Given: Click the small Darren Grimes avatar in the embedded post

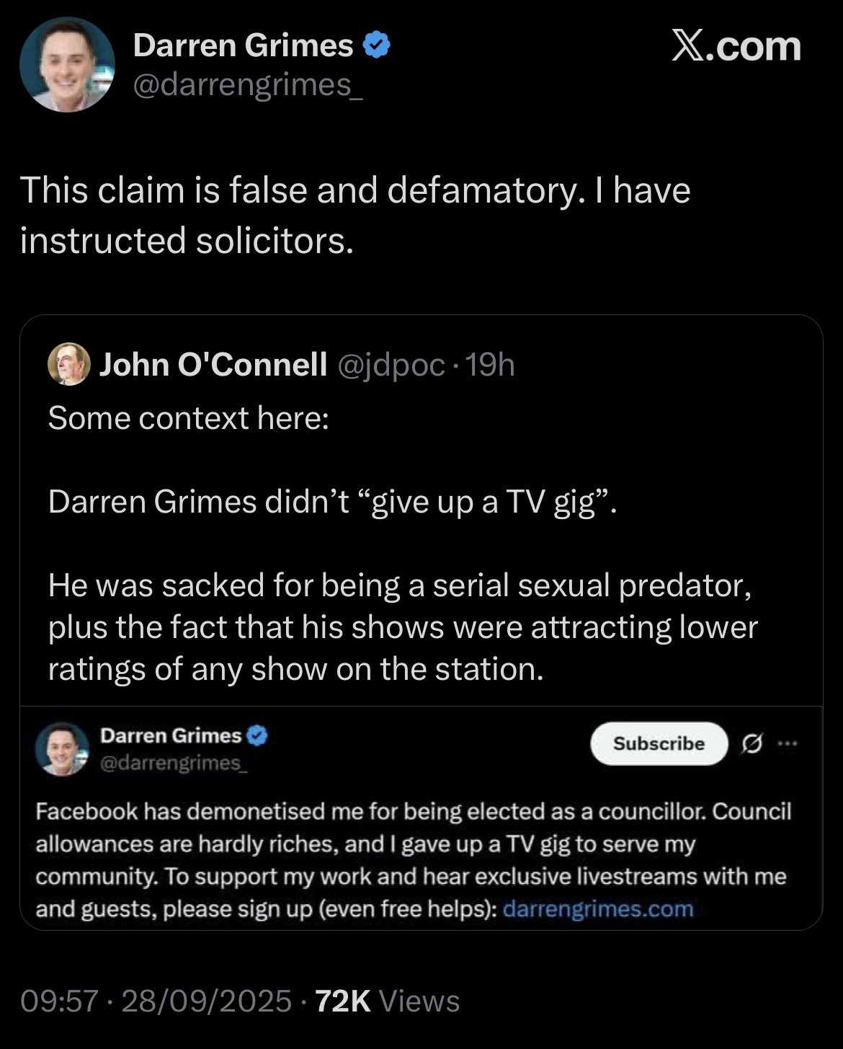Looking at the screenshot, I should tap(62, 749).
